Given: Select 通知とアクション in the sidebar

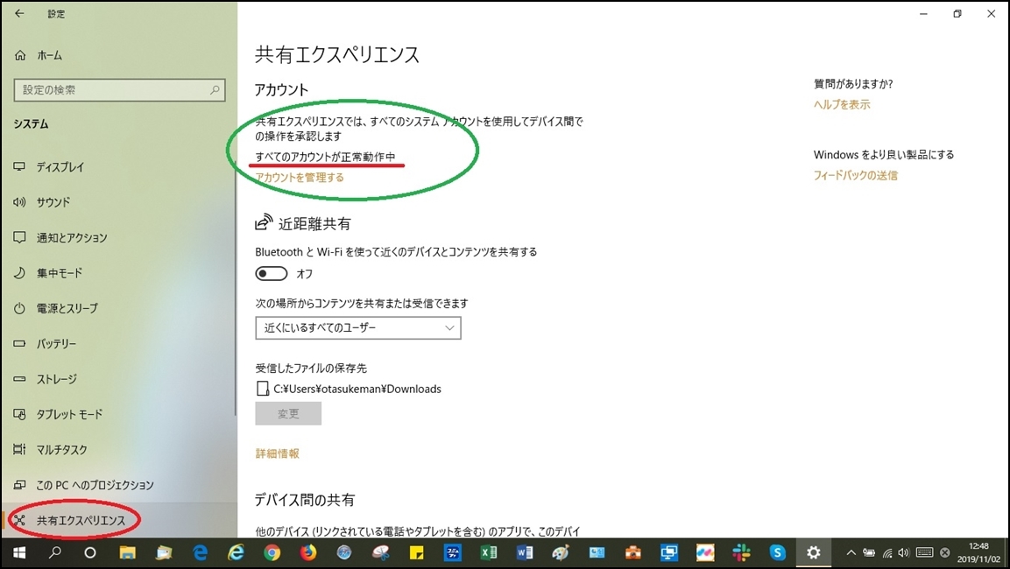Looking at the screenshot, I should [x=60, y=237].
